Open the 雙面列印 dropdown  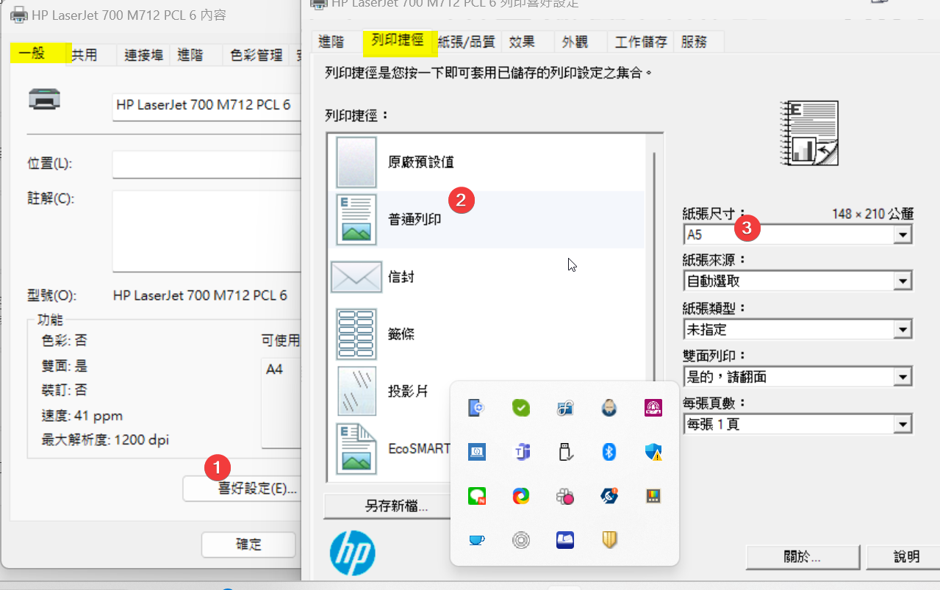coord(903,376)
